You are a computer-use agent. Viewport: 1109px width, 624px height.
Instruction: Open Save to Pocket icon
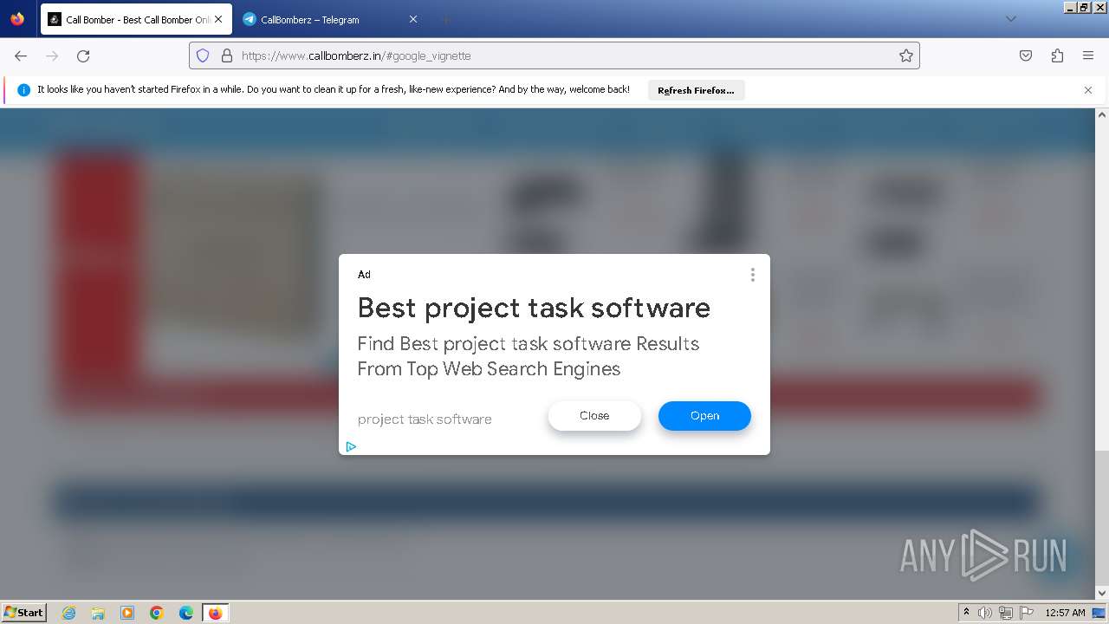[x=1026, y=55]
